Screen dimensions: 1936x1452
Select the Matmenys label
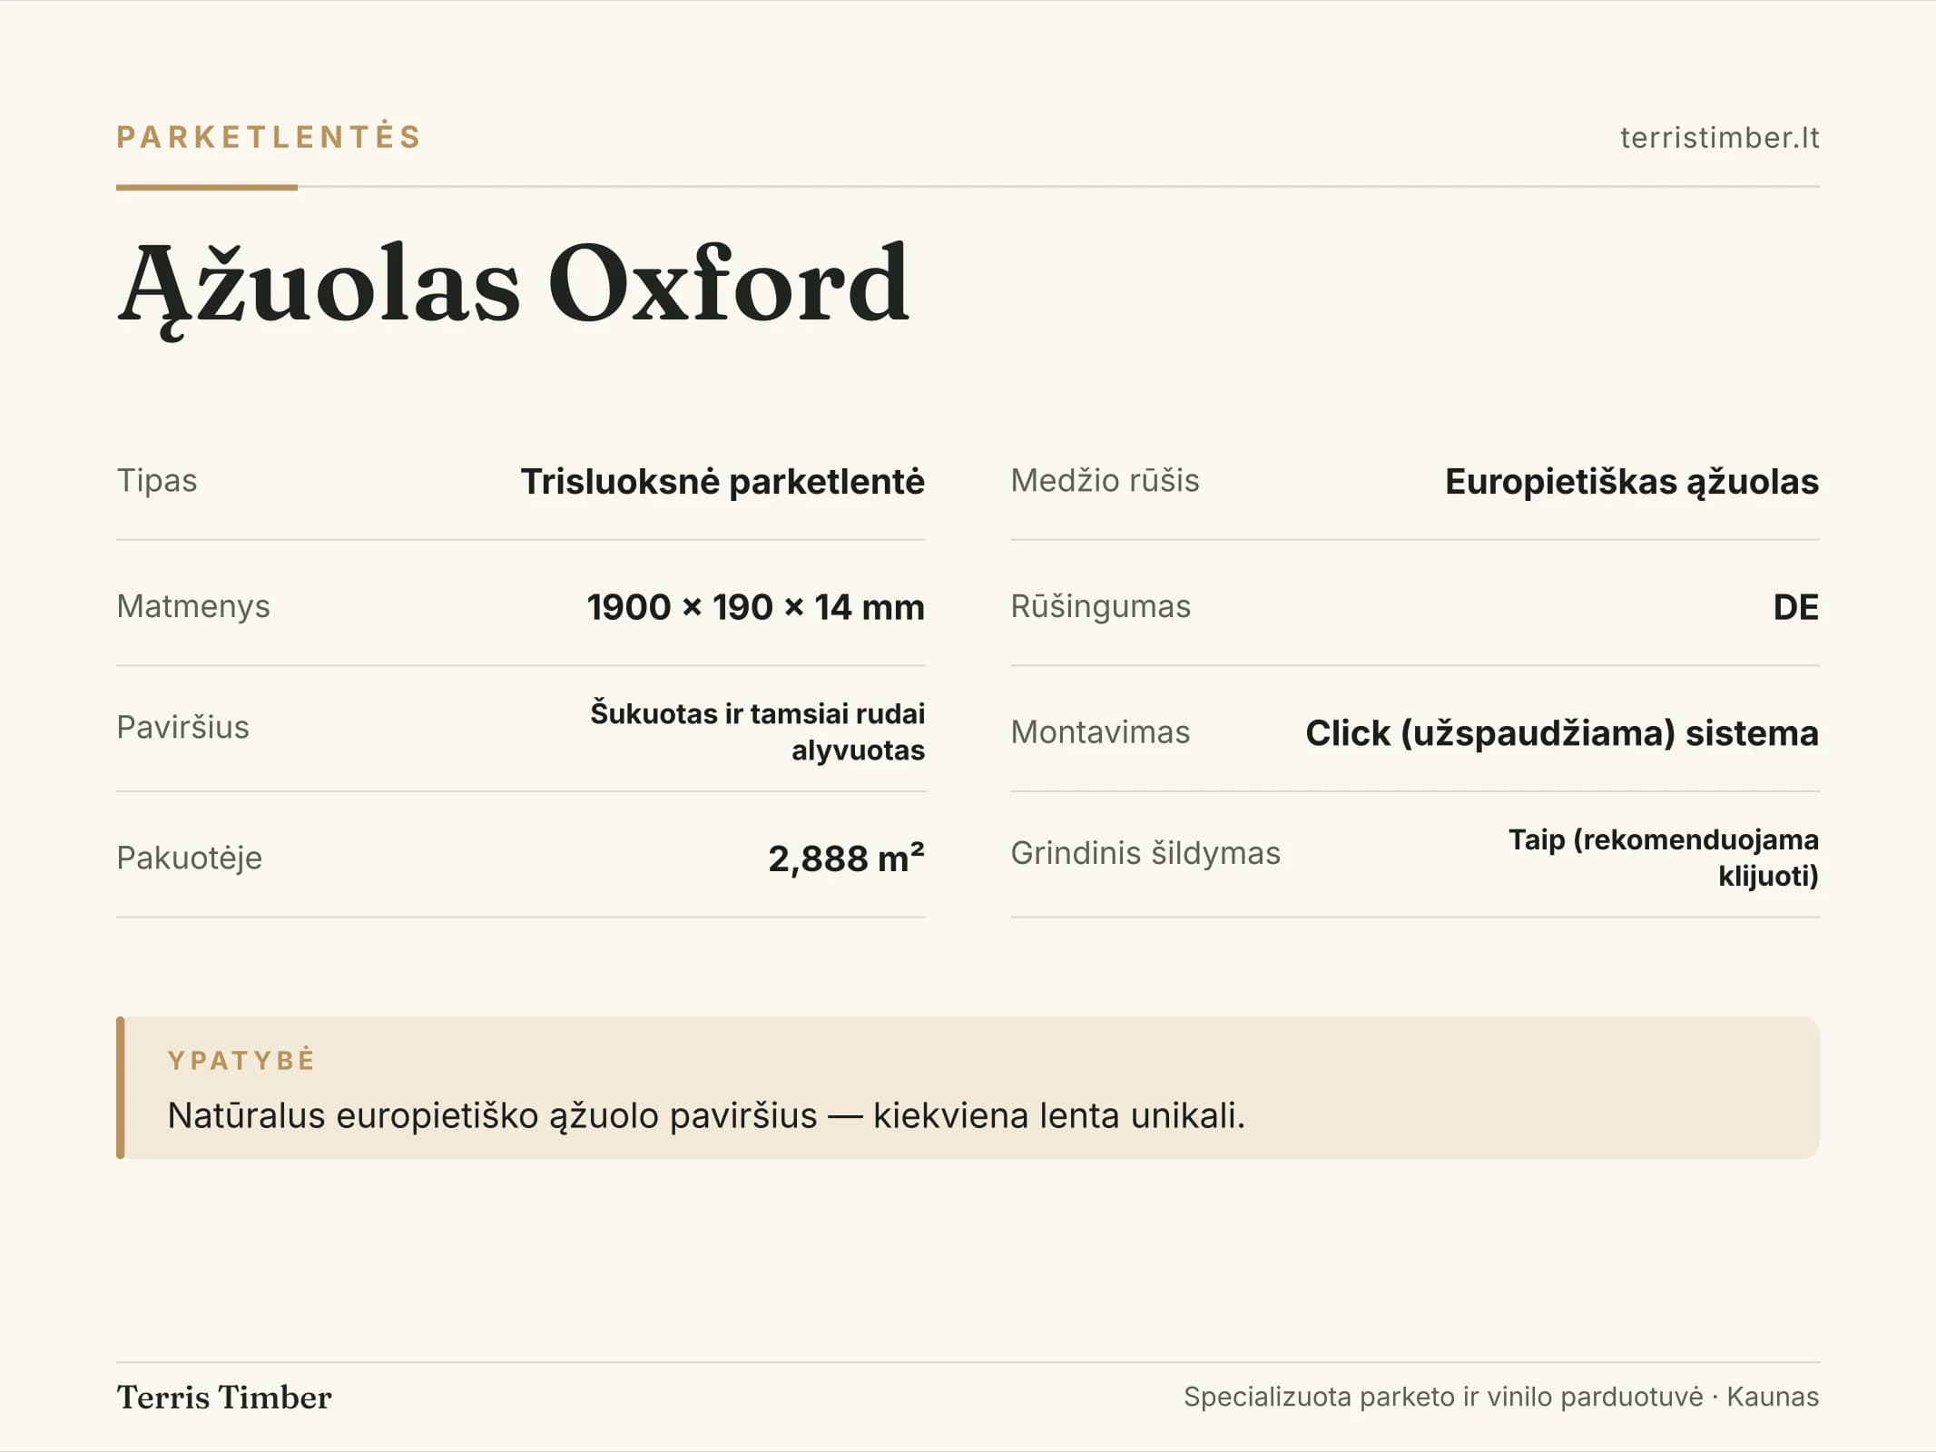point(193,606)
